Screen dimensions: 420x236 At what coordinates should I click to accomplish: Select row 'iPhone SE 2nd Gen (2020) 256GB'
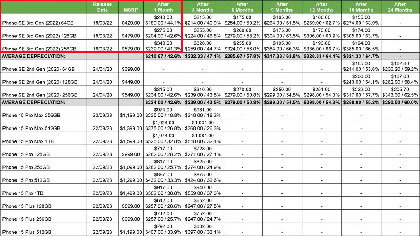(x=210, y=92)
